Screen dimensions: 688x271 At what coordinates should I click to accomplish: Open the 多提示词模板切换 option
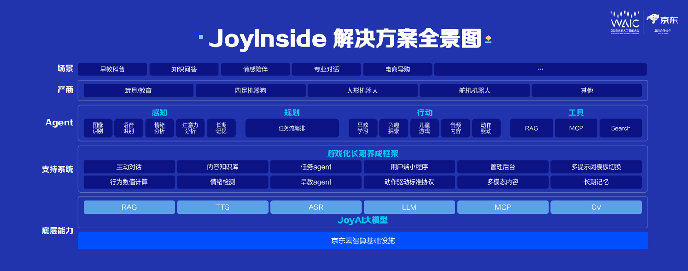coord(596,167)
